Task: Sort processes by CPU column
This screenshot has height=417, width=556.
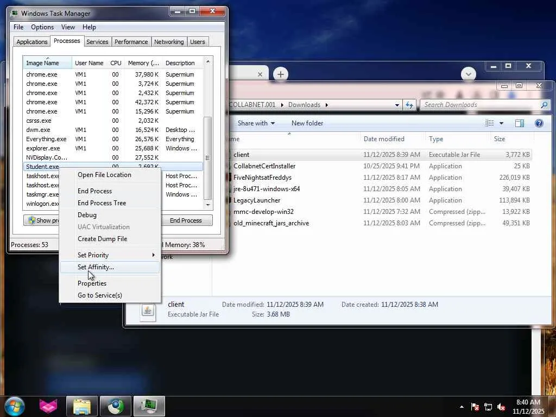Action: click(x=116, y=63)
